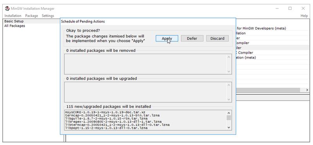Discard the pending package changes
Viewport: 313px width, 145px height.
(218, 38)
